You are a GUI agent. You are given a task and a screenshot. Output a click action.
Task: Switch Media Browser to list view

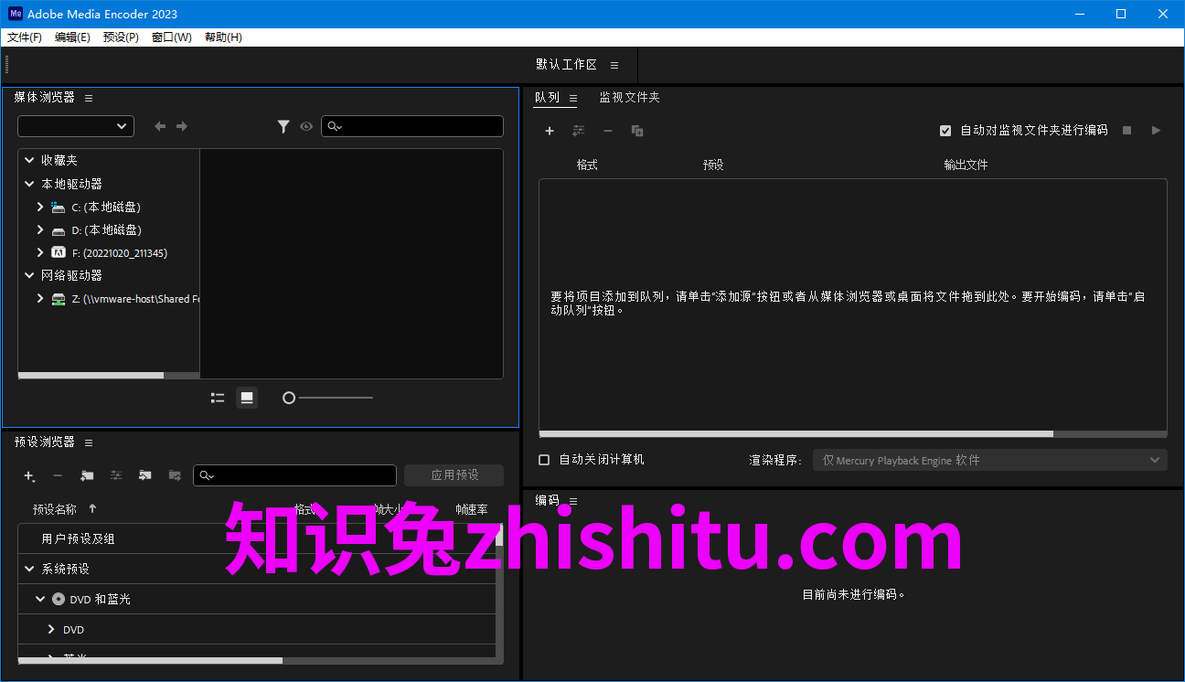[218, 398]
